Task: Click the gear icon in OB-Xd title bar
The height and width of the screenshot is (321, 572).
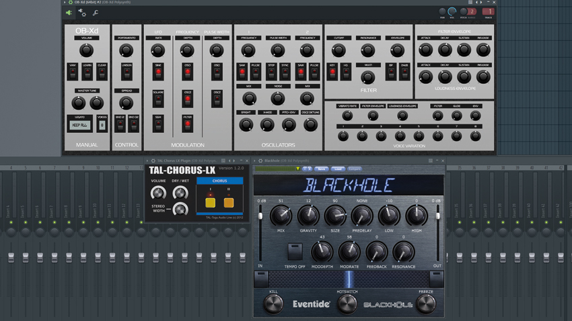Action: coord(71,2)
